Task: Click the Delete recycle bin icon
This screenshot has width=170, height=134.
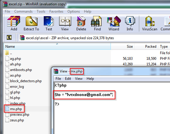Action: coord(81,23)
